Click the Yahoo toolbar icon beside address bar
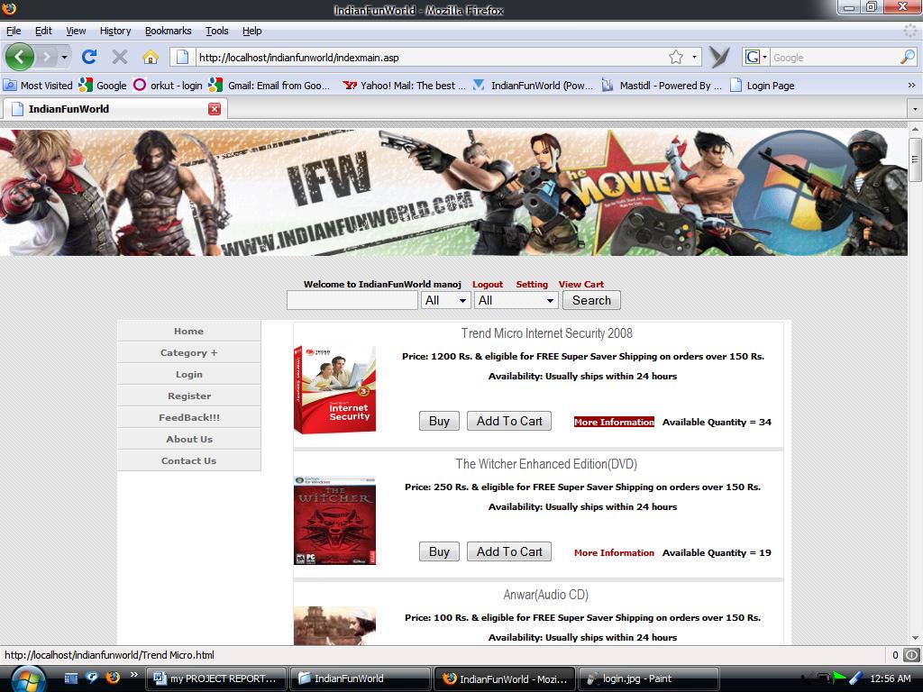Screen dimensions: 923x692 (719, 57)
